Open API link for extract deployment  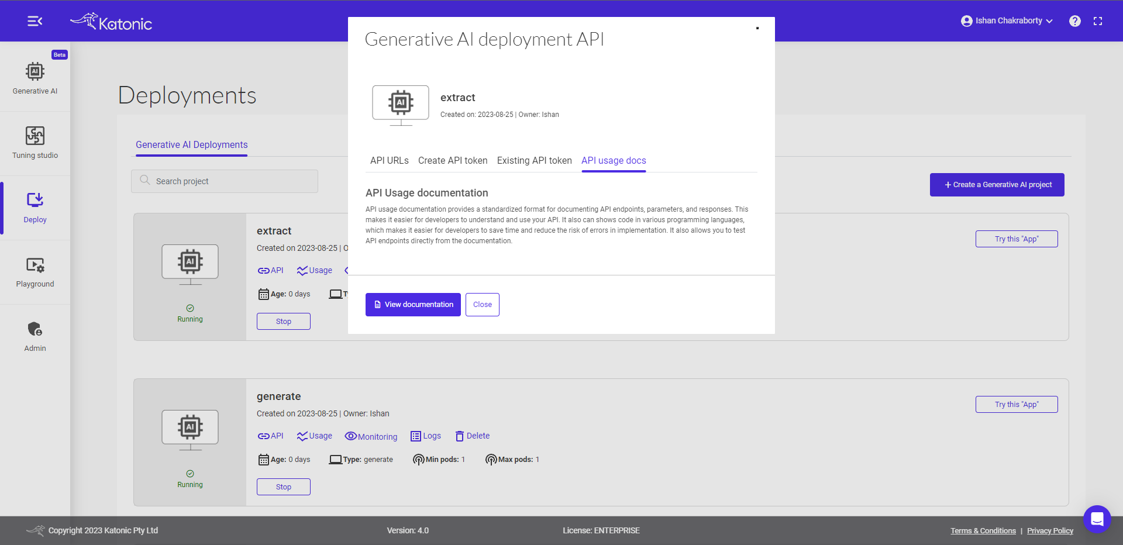click(x=270, y=270)
